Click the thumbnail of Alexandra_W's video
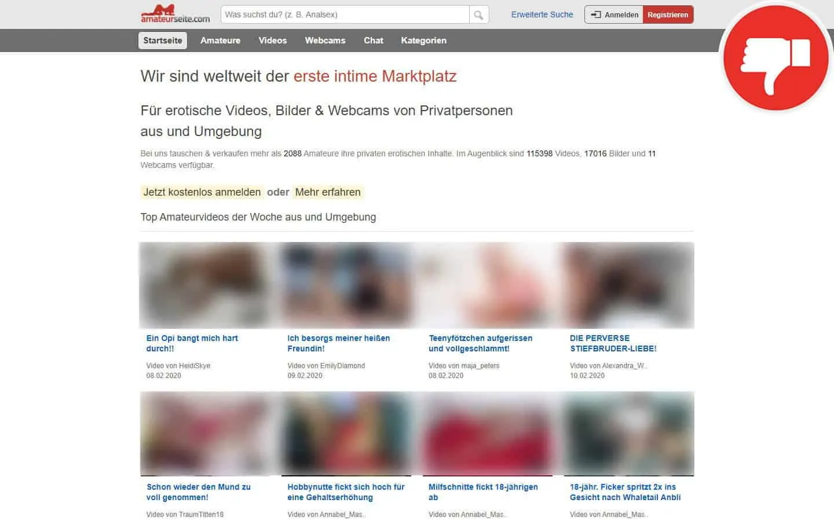The image size is (834, 521). (x=628, y=285)
